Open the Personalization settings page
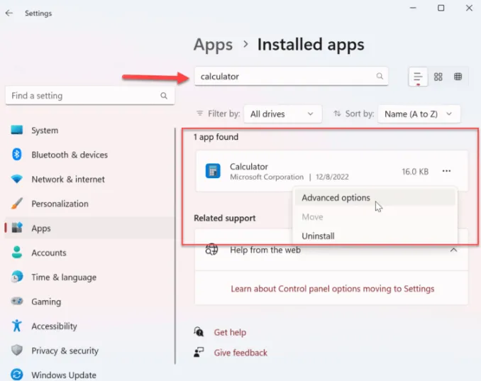 [60, 204]
